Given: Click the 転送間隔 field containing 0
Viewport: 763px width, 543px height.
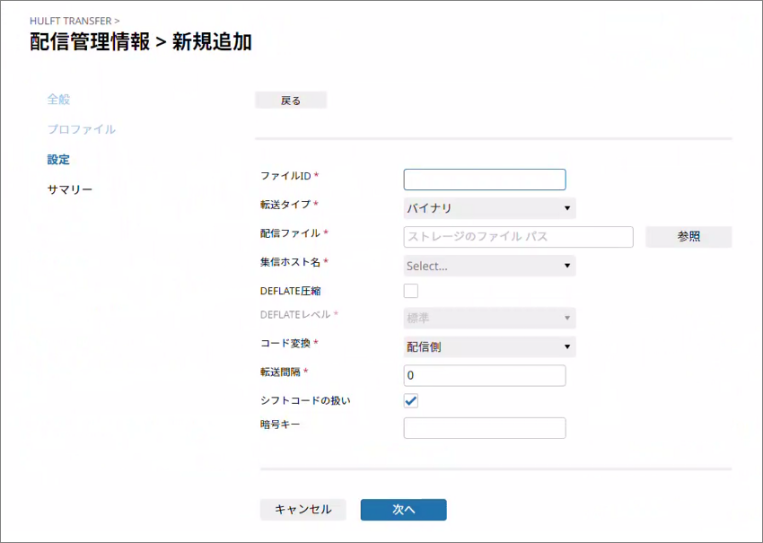Looking at the screenshot, I should tap(485, 375).
